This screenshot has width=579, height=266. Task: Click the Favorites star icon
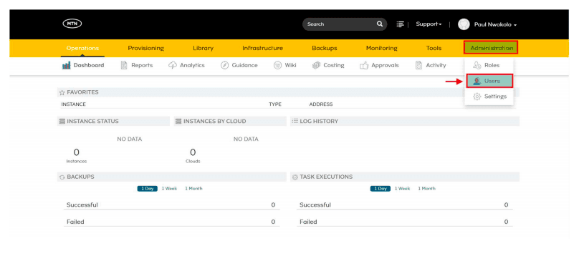tap(62, 92)
